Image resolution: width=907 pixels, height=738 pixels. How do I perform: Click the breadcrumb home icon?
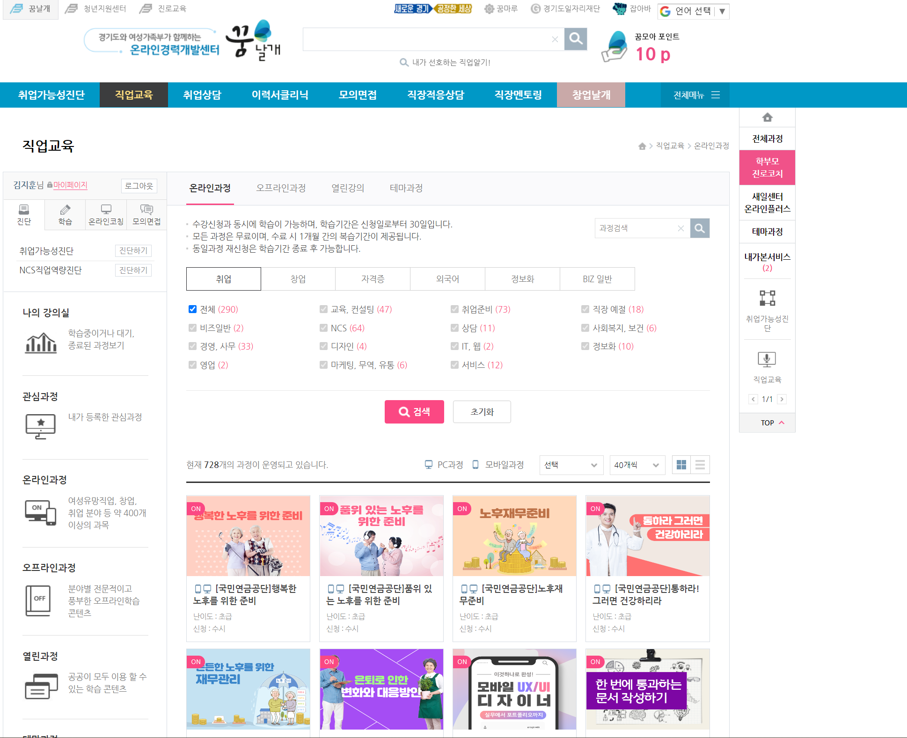click(x=642, y=146)
